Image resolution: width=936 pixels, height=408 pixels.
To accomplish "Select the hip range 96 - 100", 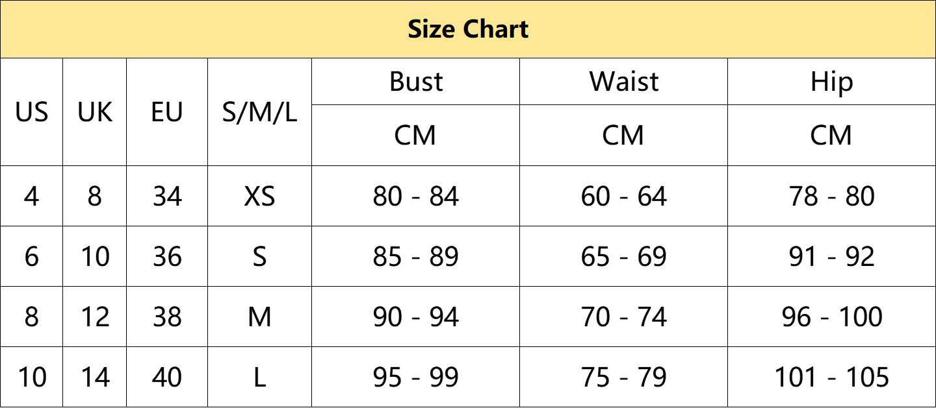I will click(x=832, y=317).
